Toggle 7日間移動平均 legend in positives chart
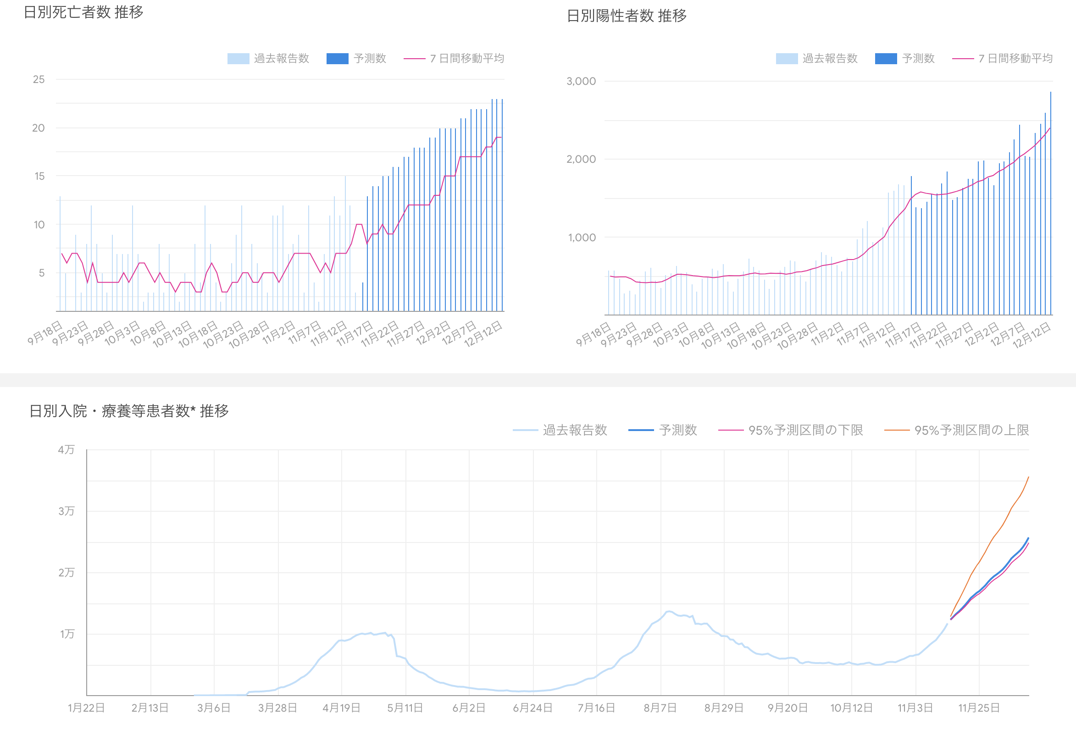The image size is (1076, 730). coord(1002,58)
